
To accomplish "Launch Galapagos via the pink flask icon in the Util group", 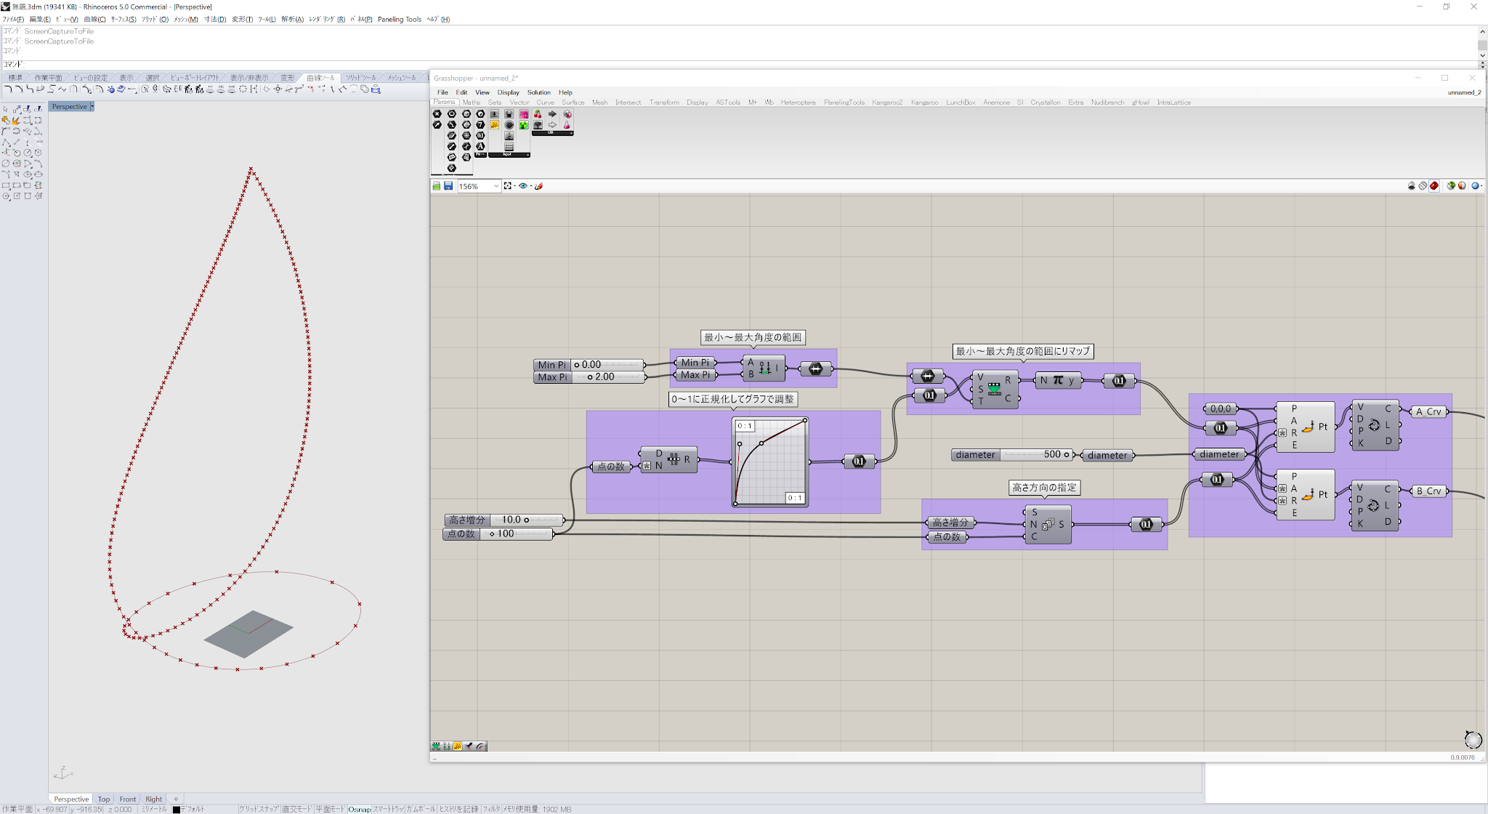I will click(568, 125).
